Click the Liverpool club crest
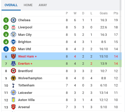The width and height of the screenshot is (125, 112). click(x=13, y=27)
